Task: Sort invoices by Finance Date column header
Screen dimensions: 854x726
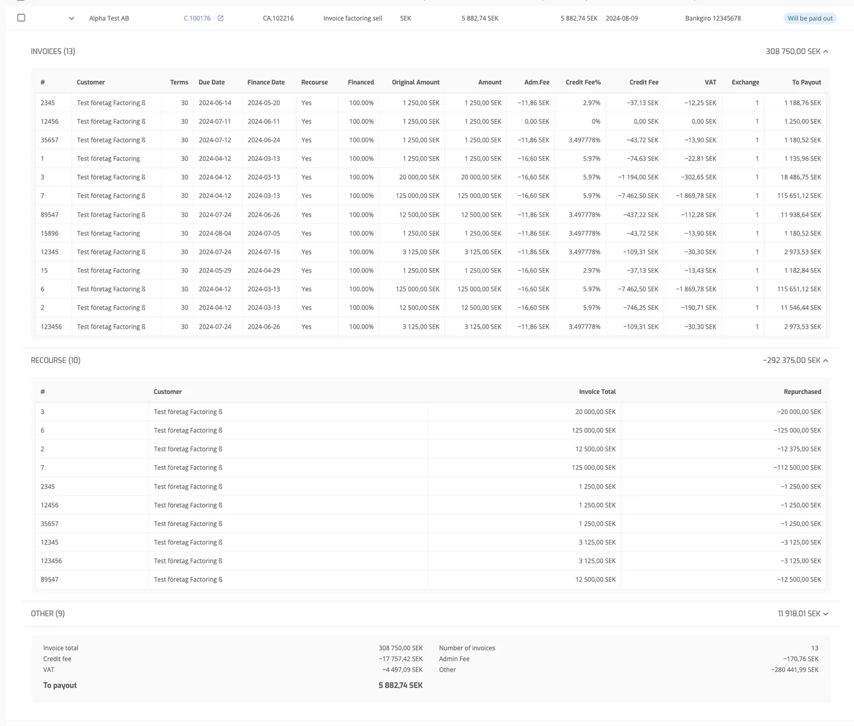Action: point(266,82)
